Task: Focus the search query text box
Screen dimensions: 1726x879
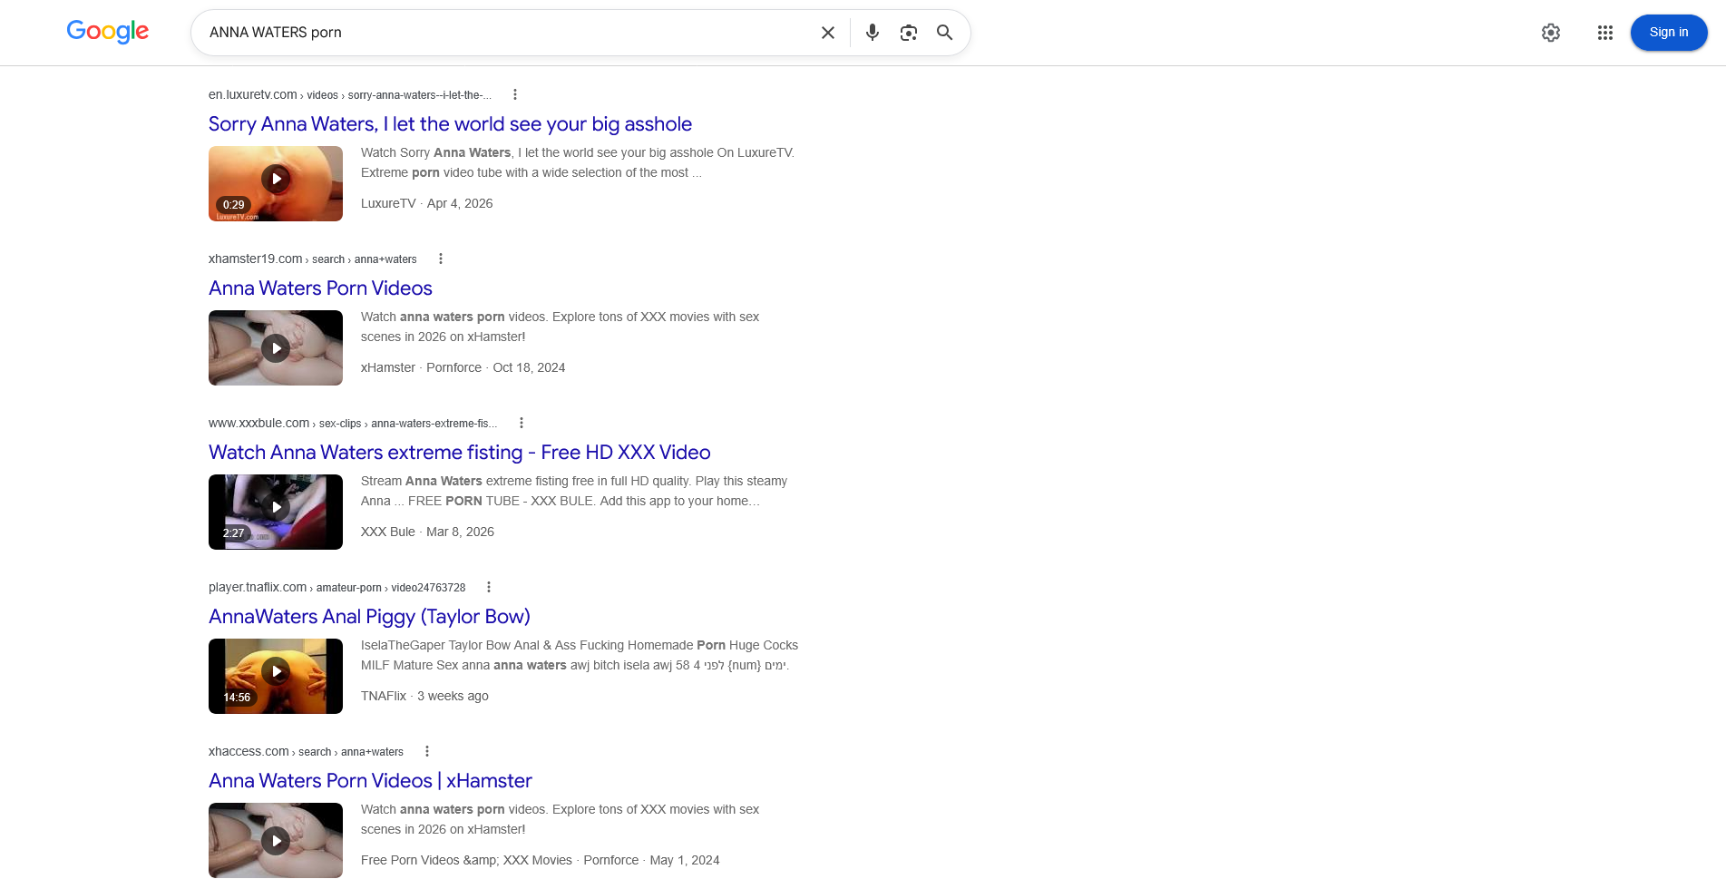Action: coord(508,33)
